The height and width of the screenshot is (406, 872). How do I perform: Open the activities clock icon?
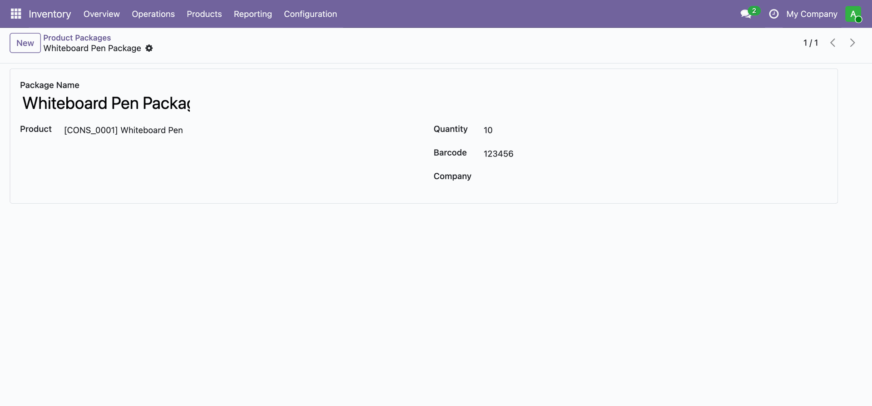pyautogui.click(x=773, y=14)
